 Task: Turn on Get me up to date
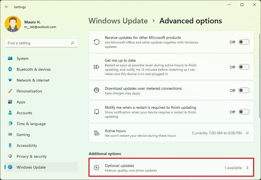[x=244, y=67]
